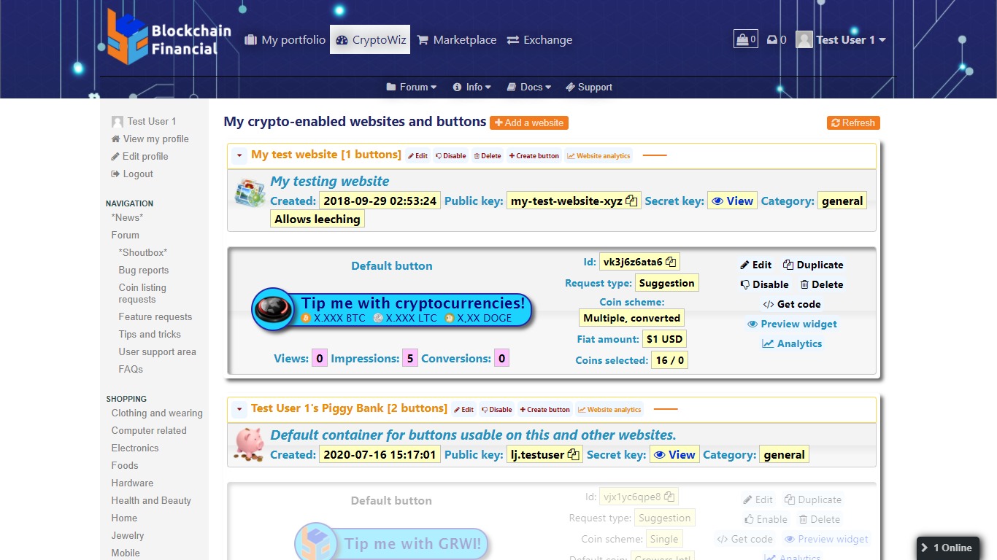997x560 pixels.
Task: Copy button id vk3j6z6ata6
Action: tap(671, 262)
